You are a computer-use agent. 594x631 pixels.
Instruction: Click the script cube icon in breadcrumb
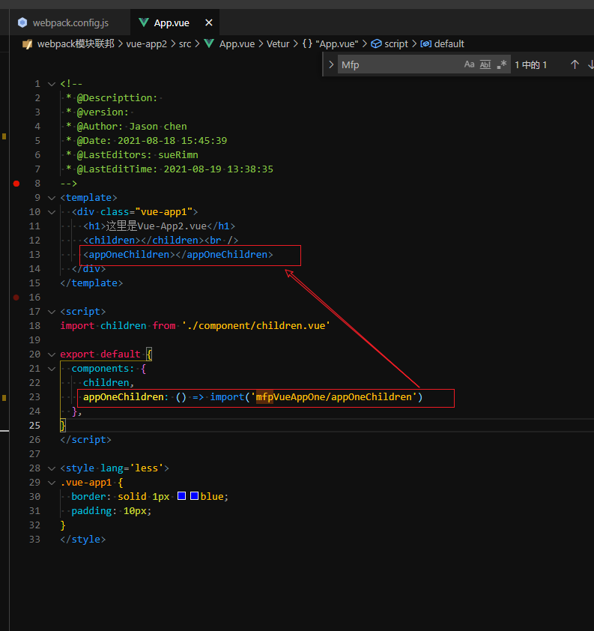[x=376, y=44]
